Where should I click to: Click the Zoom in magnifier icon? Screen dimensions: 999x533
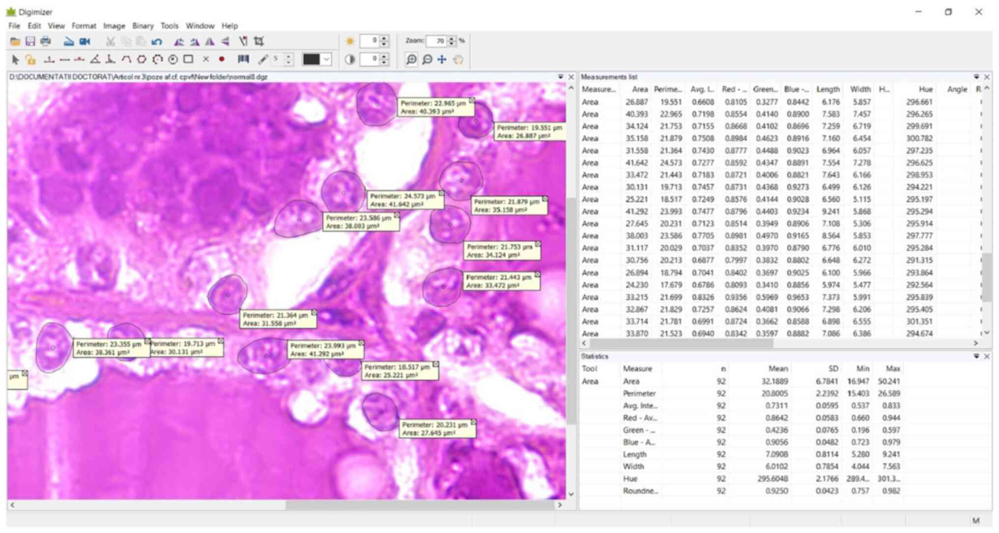coord(411,59)
